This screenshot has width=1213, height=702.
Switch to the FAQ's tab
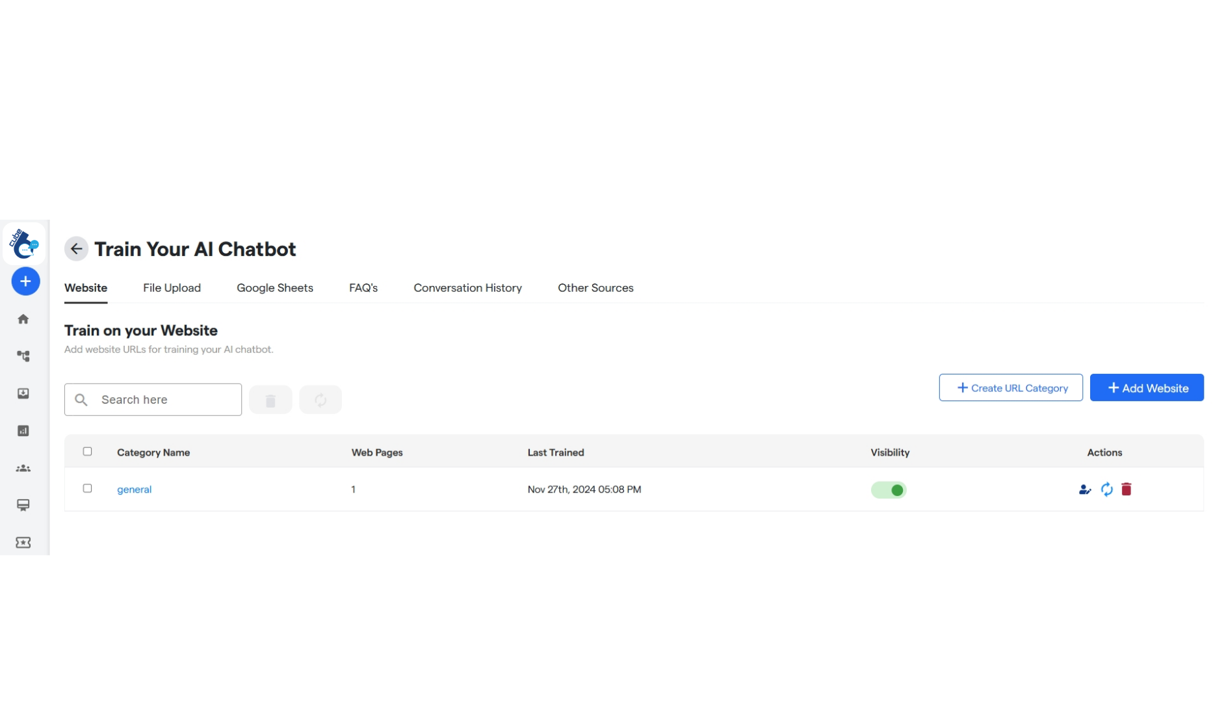[x=363, y=288]
